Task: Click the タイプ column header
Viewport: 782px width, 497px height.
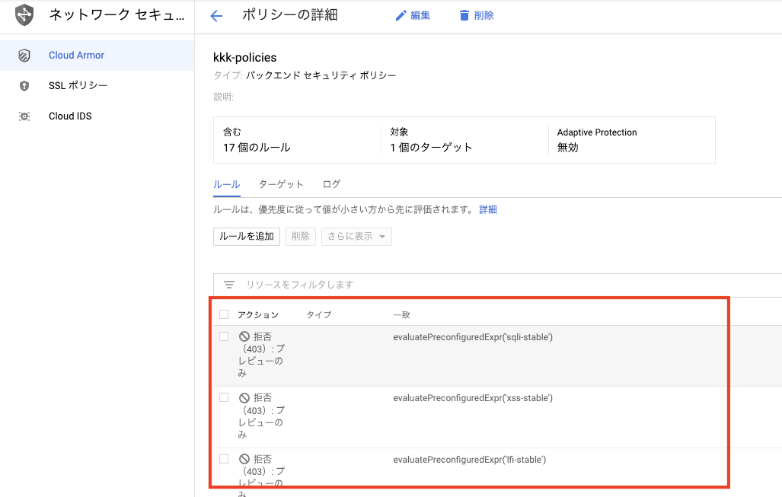Action: coord(319,314)
